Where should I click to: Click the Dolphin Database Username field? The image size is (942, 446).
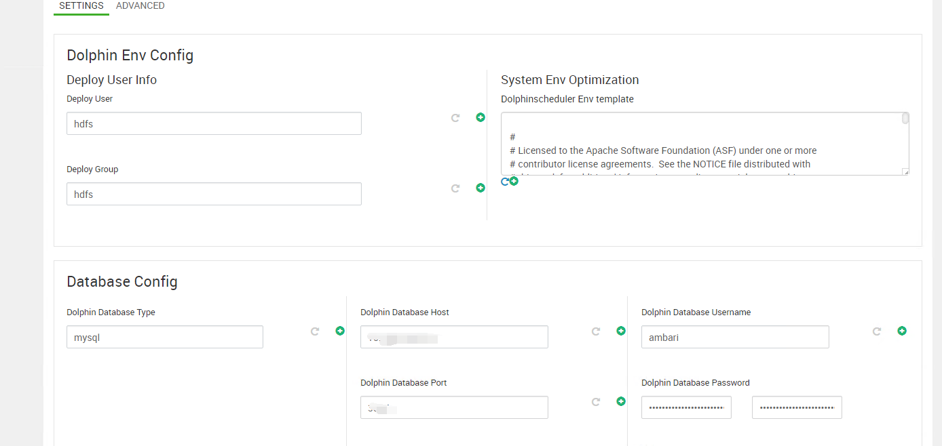click(x=735, y=337)
